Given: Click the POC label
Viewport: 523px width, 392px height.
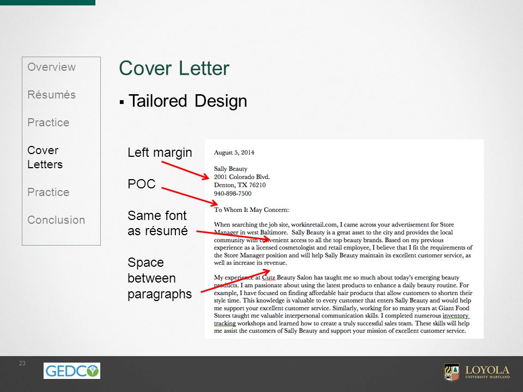Looking at the screenshot, I should (142, 183).
